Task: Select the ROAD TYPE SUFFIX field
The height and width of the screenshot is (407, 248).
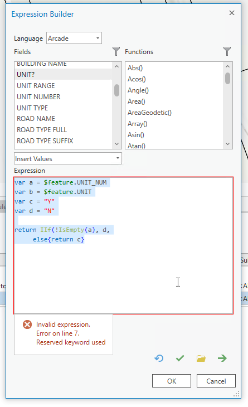Action: click(x=63, y=141)
